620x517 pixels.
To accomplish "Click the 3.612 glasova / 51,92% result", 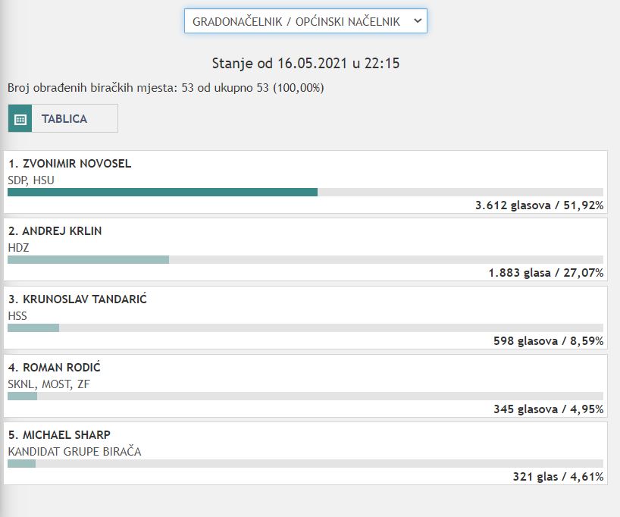I will (x=539, y=205).
